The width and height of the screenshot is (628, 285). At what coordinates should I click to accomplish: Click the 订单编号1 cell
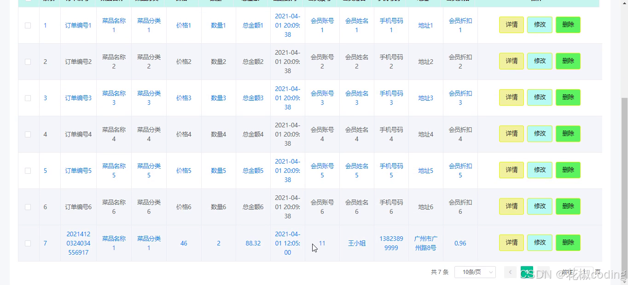[78, 25]
